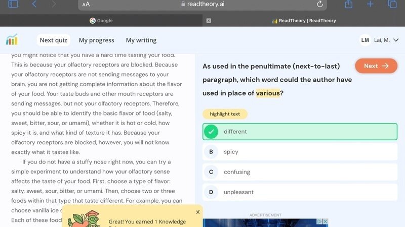The width and height of the screenshot is (405, 227).
Task: Choose the checked answer different
Action: click(x=300, y=132)
